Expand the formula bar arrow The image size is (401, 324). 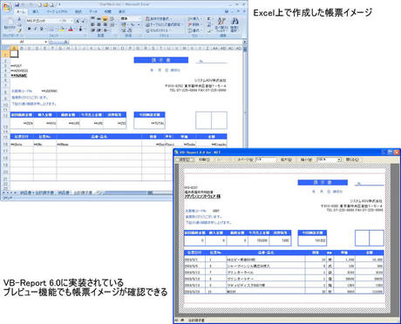pos(245,42)
